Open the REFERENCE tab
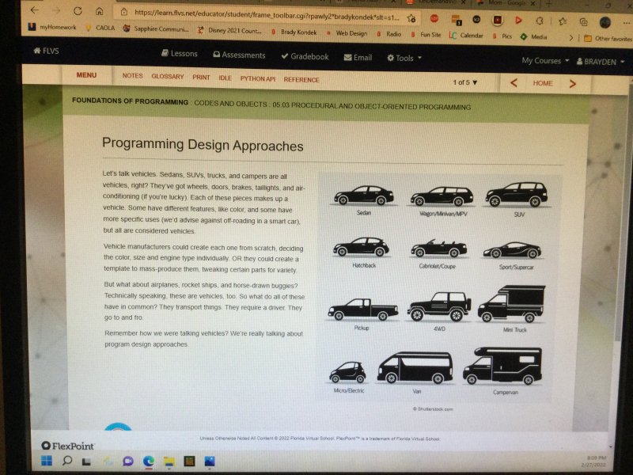 tap(301, 80)
